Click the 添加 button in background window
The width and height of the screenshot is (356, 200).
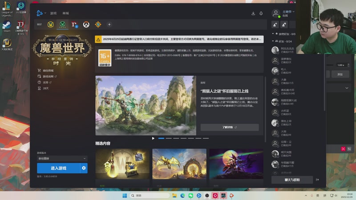(340, 74)
